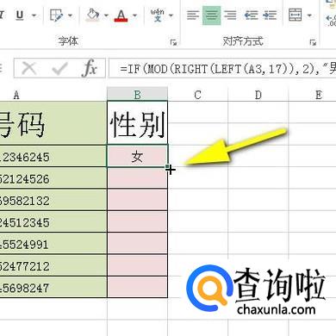Click merge and center icon
The width and height of the screenshot is (336, 336).
(x=296, y=15)
